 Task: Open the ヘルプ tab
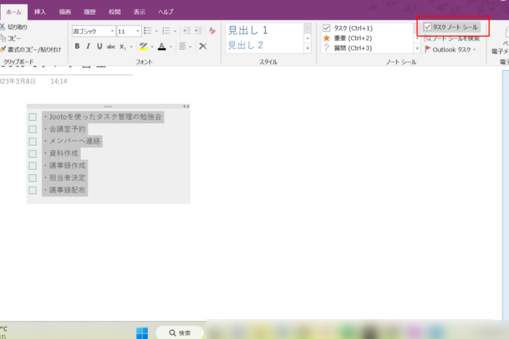point(166,12)
